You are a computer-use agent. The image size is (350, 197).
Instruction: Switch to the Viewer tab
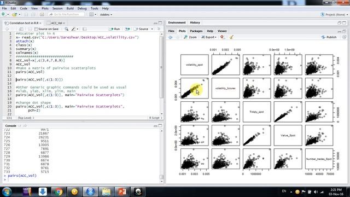[x=222, y=31]
